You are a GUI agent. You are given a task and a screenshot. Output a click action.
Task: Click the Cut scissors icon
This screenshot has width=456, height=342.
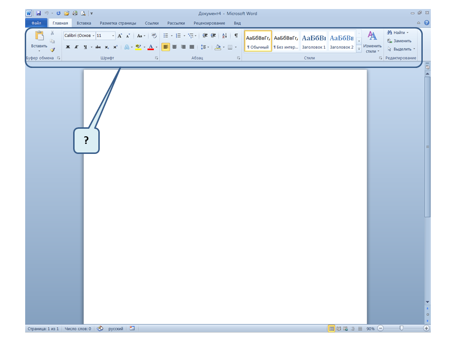(x=52, y=34)
